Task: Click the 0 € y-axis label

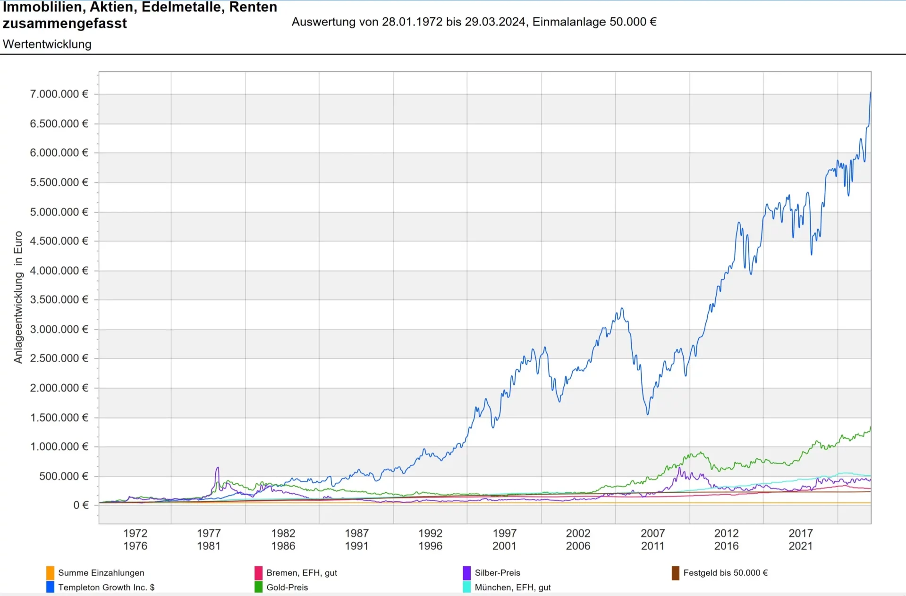Action: click(x=81, y=505)
